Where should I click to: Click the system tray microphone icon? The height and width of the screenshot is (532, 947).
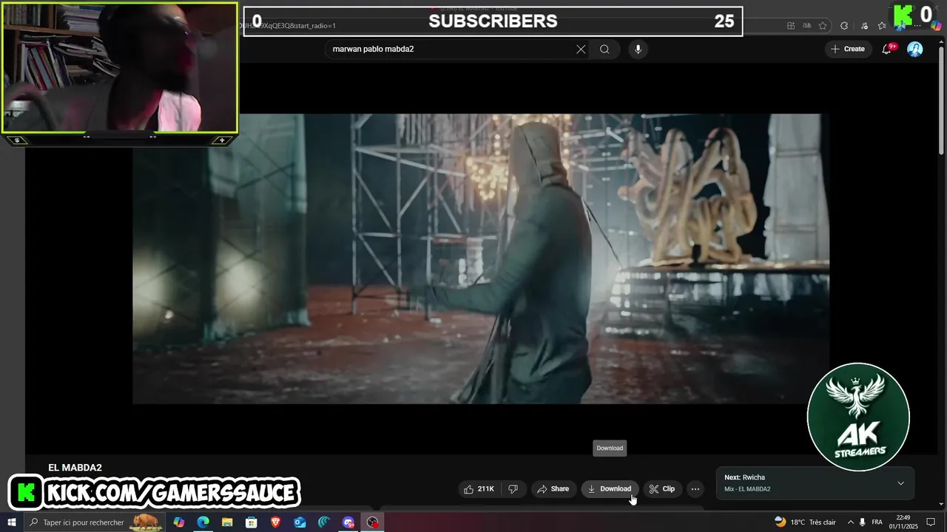coord(863,522)
